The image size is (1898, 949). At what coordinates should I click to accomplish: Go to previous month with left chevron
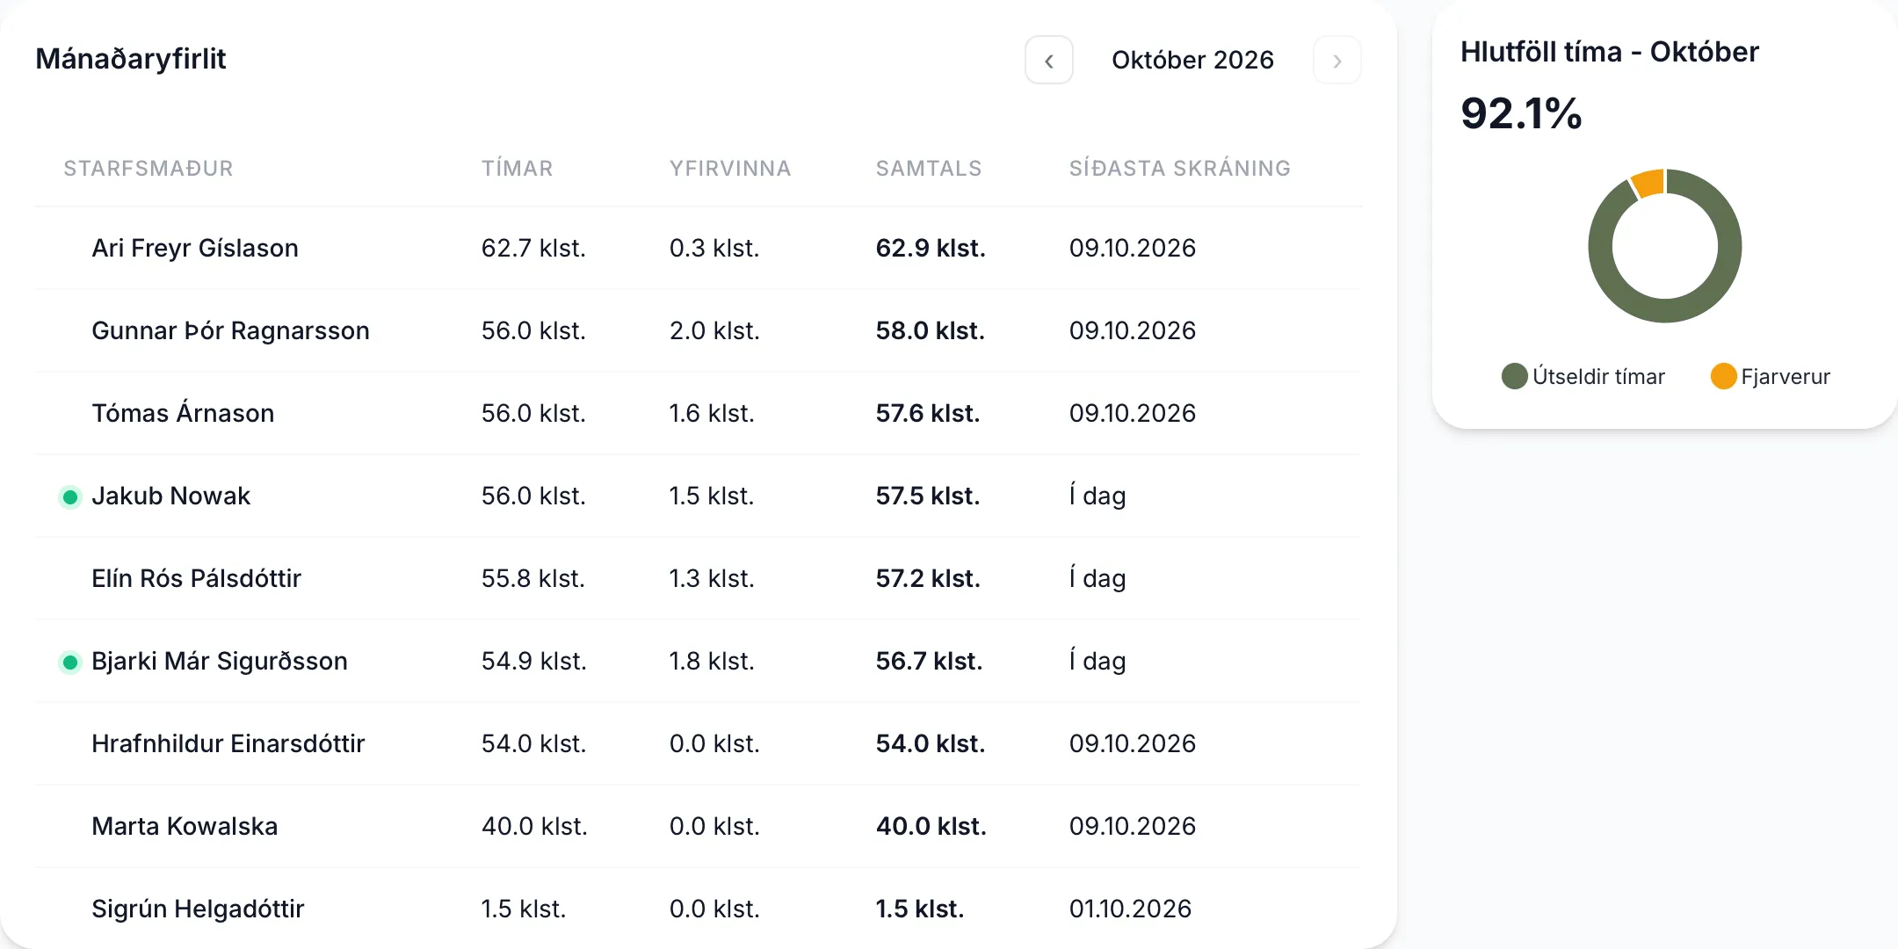click(1048, 61)
